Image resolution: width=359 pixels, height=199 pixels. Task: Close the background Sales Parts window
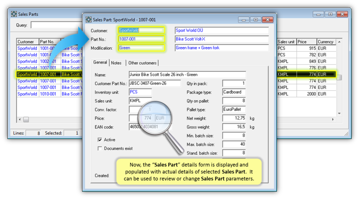pos(342,14)
